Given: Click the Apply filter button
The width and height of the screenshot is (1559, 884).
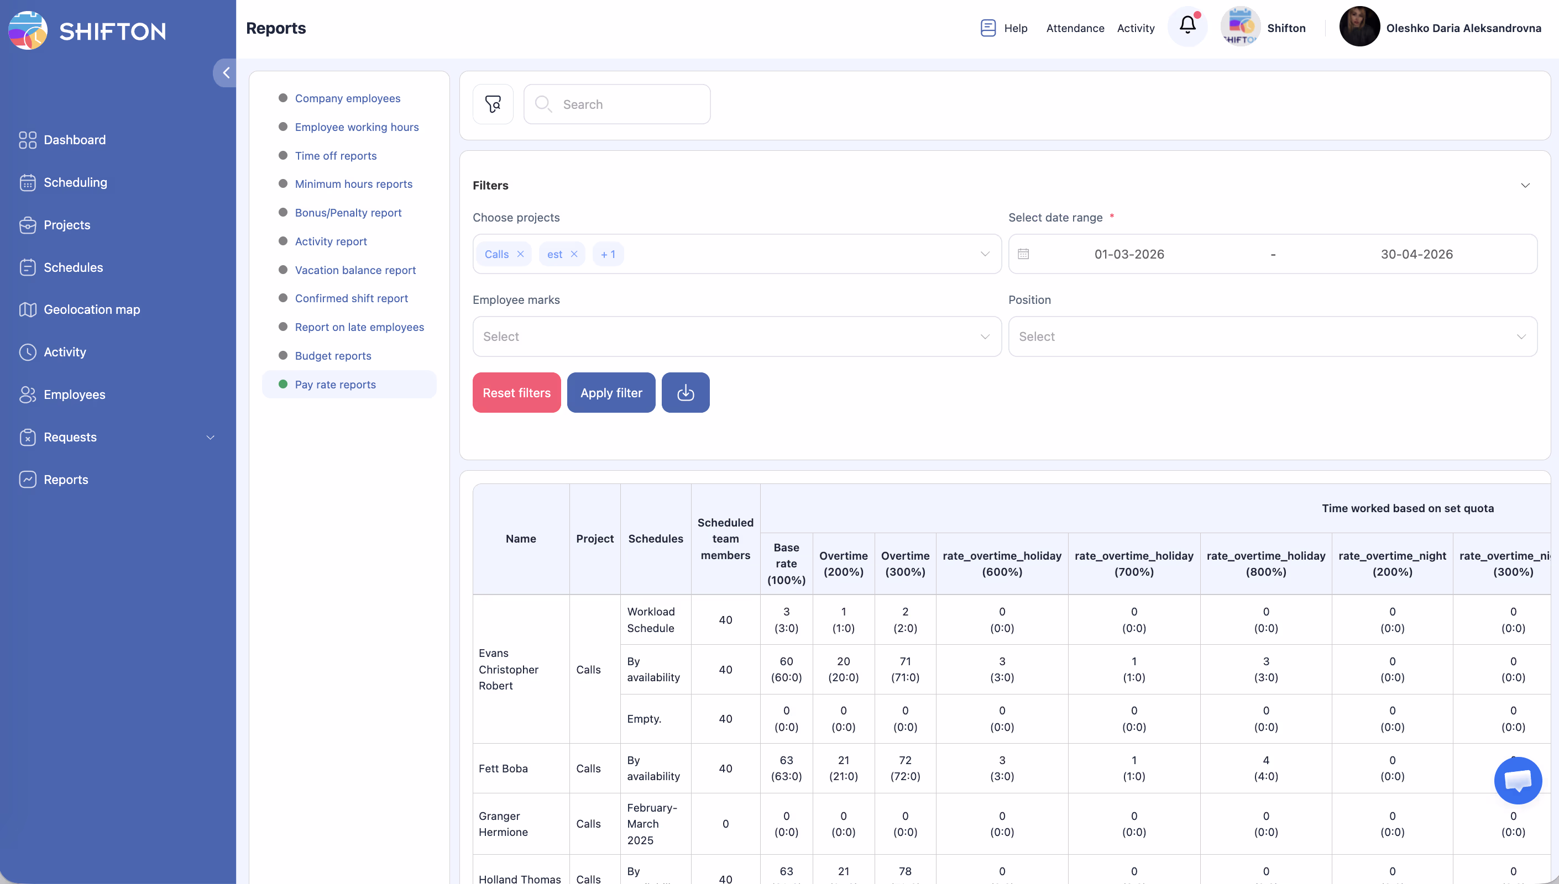Looking at the screenshot, I should click(x=611, y=393).
